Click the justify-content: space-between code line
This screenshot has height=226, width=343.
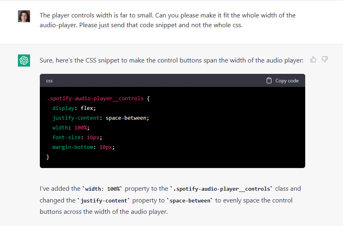(x=101, y=118)
